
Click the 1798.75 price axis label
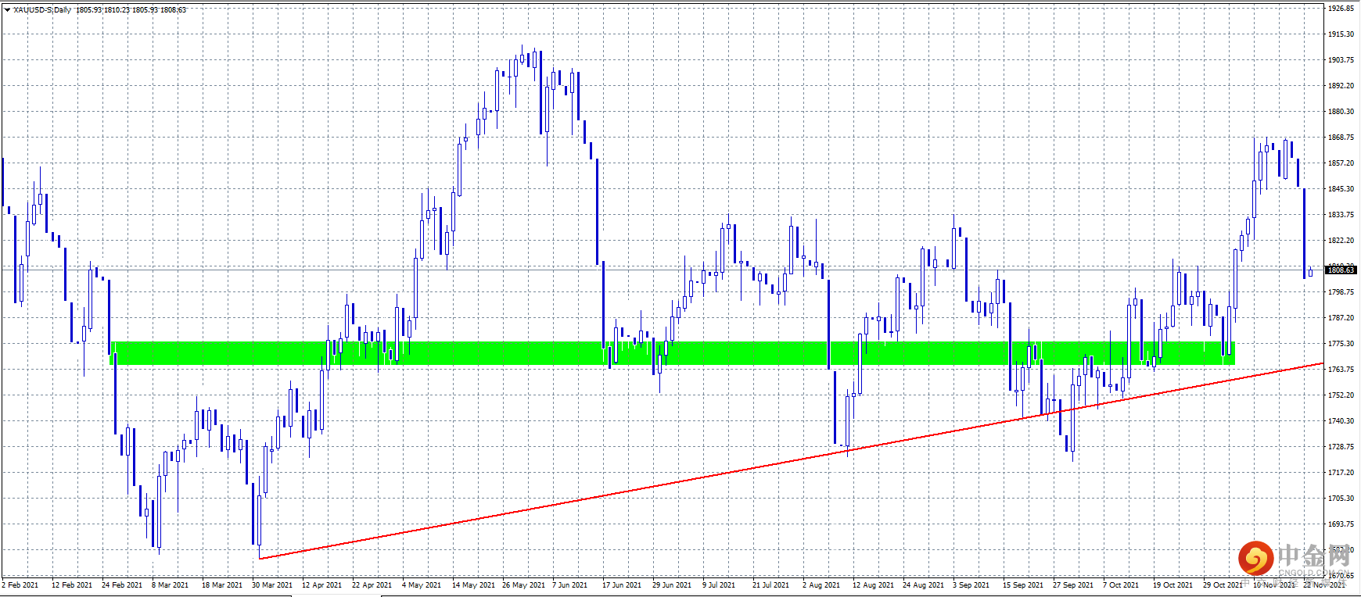click(x=1341, y=292)
